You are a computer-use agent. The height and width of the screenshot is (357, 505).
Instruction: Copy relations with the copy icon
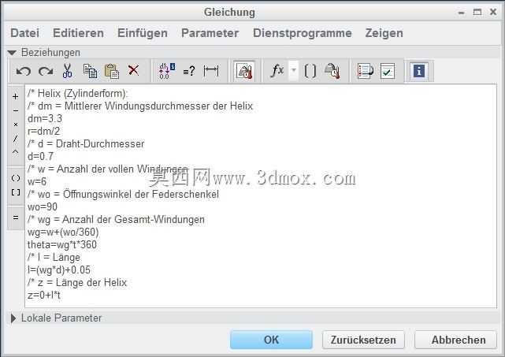coord(90,71)
